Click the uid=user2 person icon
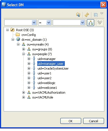Image resolution: width=108 pixels, height=131 pixels. pyautogui.click(x=34, y=78)
